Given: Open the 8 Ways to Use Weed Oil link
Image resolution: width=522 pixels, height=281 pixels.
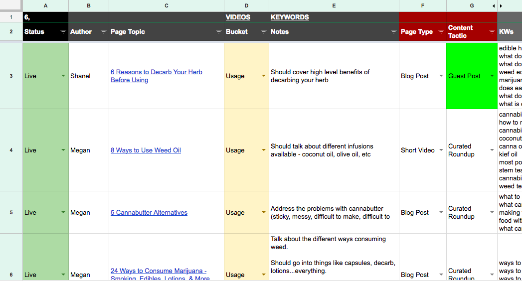Looking at the screenshot, I should tap(146, 150).
